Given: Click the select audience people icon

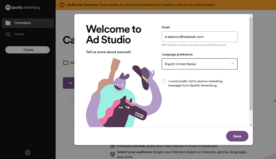Looking at the screenshot, I should [x=112, y=154].
